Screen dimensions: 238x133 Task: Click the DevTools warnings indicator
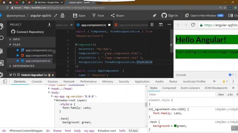click(x=225, y=81)
